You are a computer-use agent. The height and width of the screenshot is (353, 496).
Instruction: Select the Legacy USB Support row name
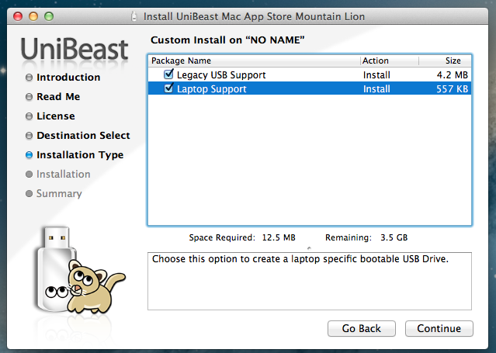tap(221, 75)
